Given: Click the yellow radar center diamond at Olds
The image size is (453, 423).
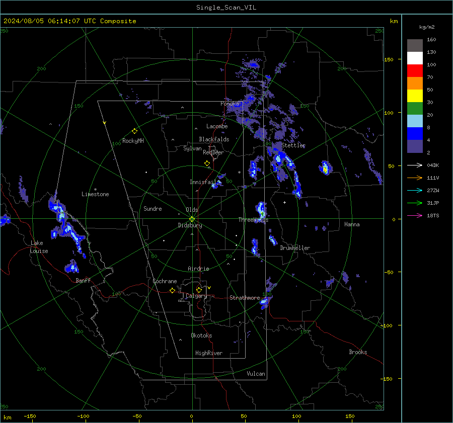Looking at the screenshot, I should (x=192, y=219).
